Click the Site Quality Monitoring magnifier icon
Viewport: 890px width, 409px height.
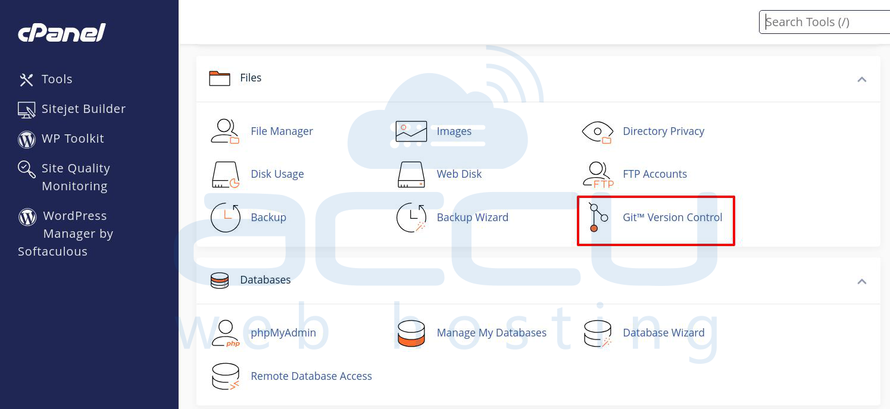point(27,169)
